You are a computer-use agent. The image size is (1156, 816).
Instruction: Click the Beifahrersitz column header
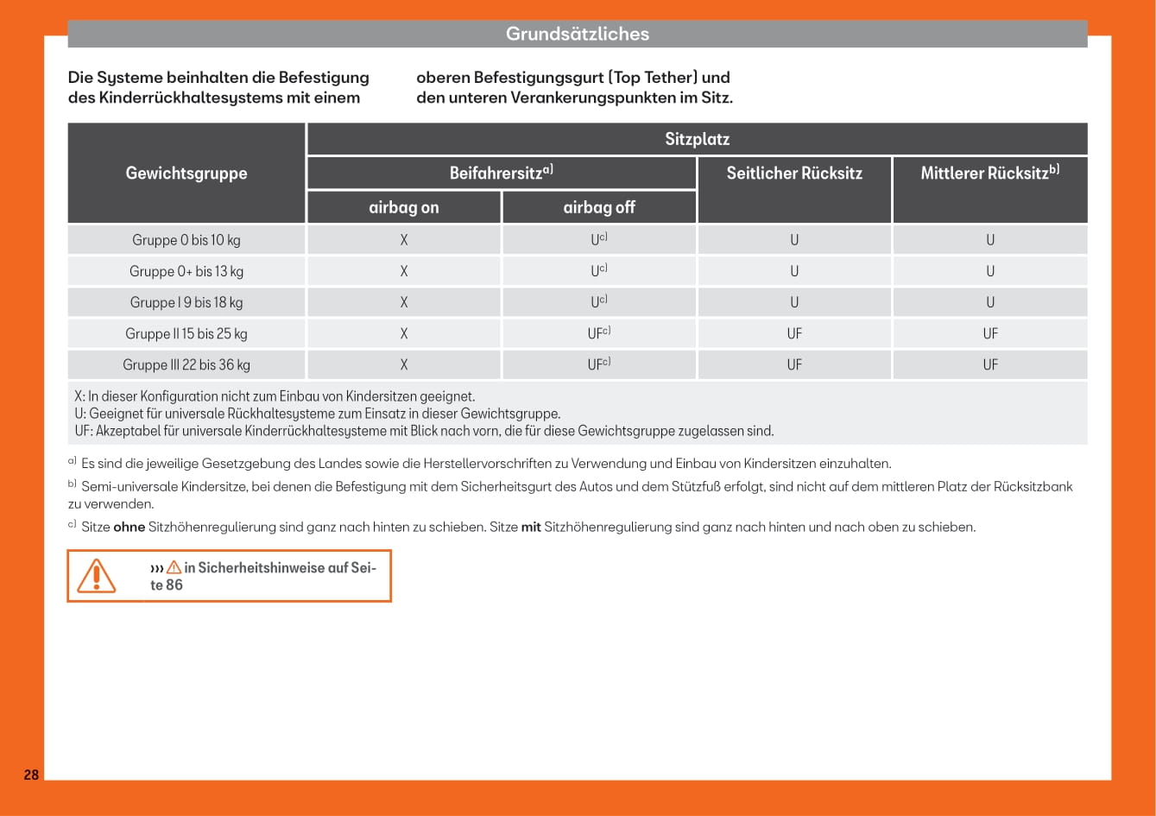pos(501,173)
